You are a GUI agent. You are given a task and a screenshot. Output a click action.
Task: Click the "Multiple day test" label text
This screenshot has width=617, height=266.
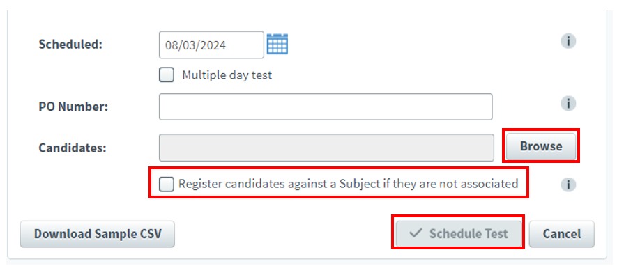coord(227,75)
